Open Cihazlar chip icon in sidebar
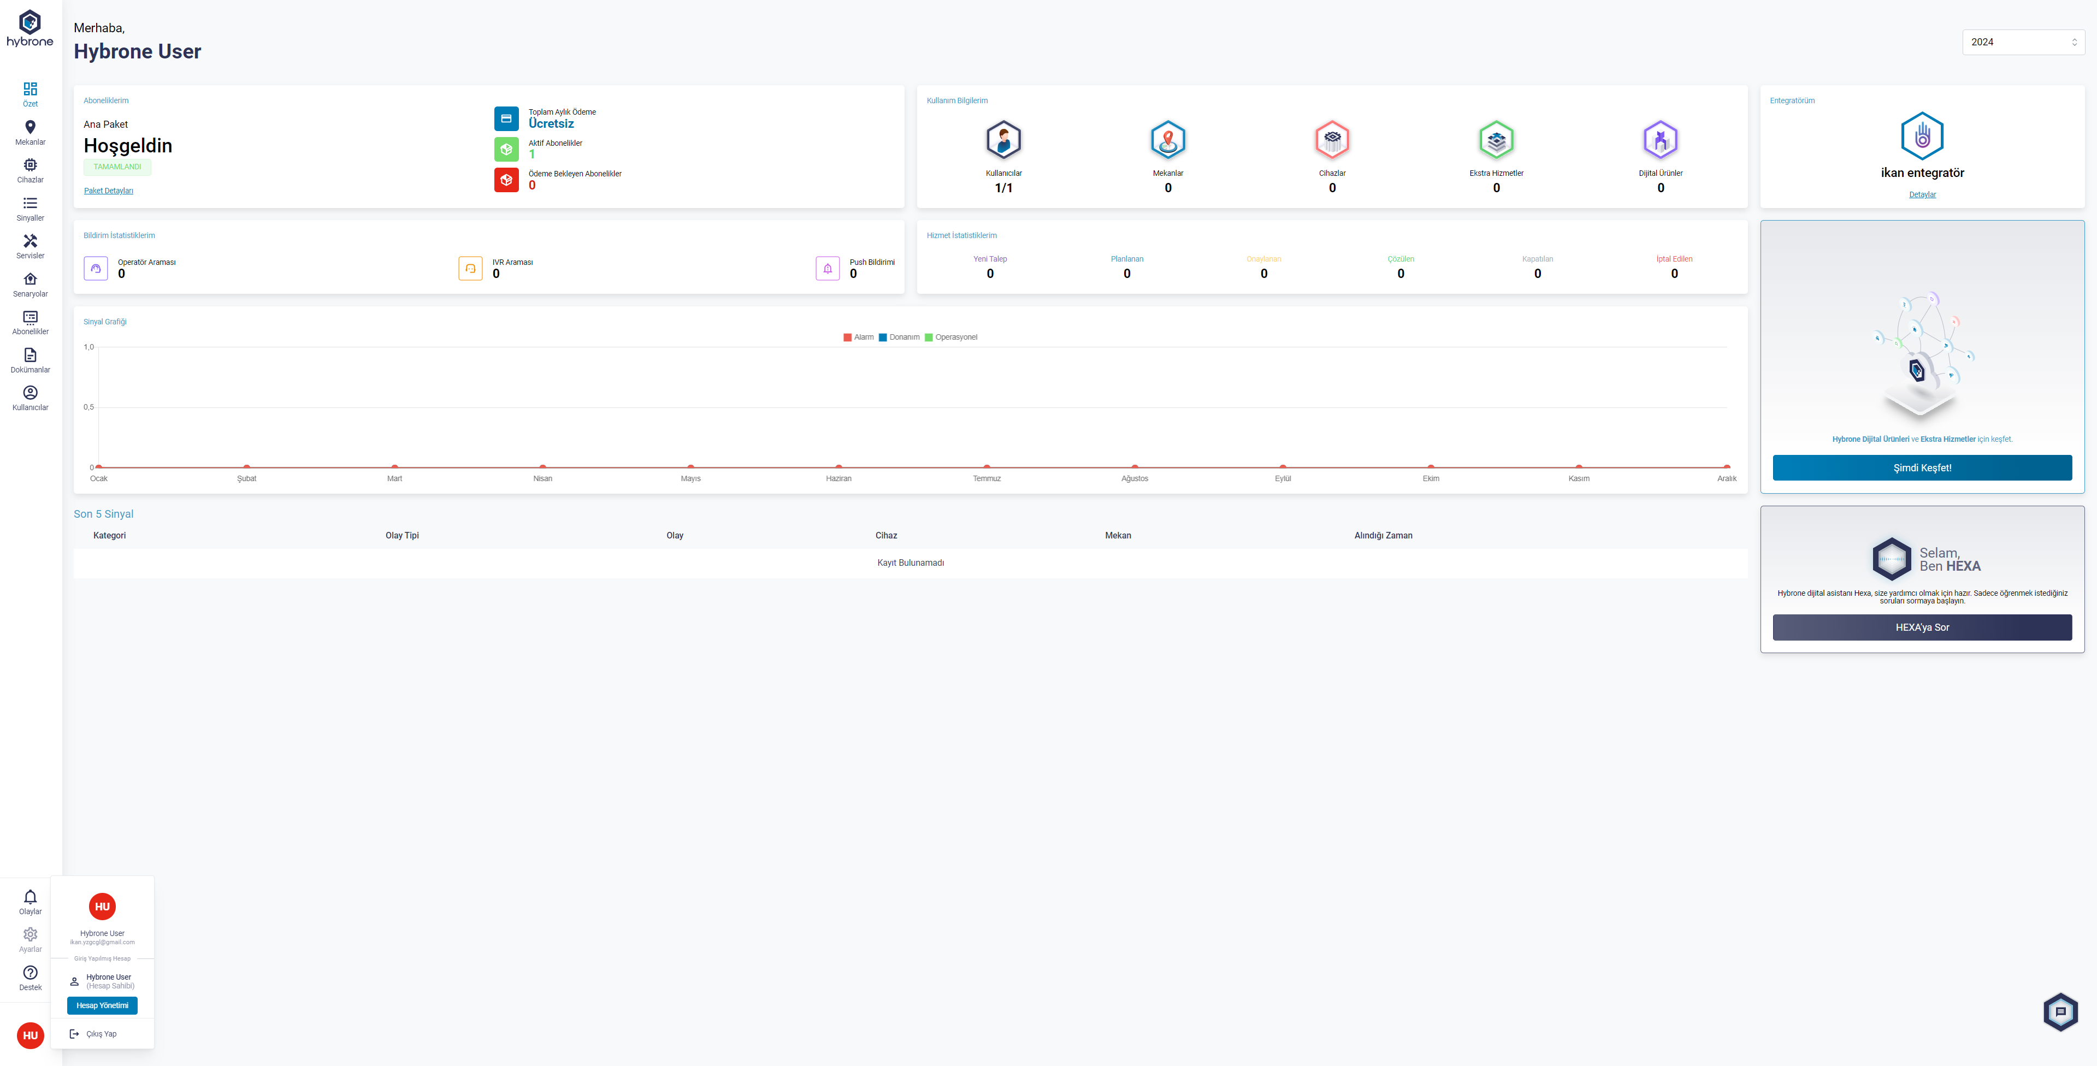This screenshot has width=2097, height=1066. coord(30,165)
